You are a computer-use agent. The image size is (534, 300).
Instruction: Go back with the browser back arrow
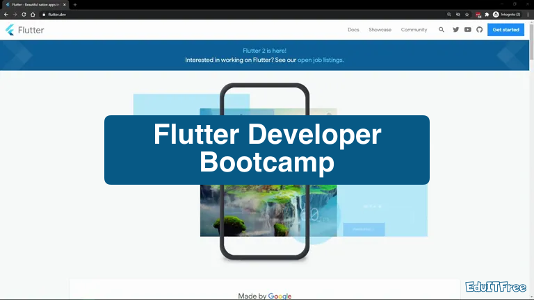click(x=6, y=15)
